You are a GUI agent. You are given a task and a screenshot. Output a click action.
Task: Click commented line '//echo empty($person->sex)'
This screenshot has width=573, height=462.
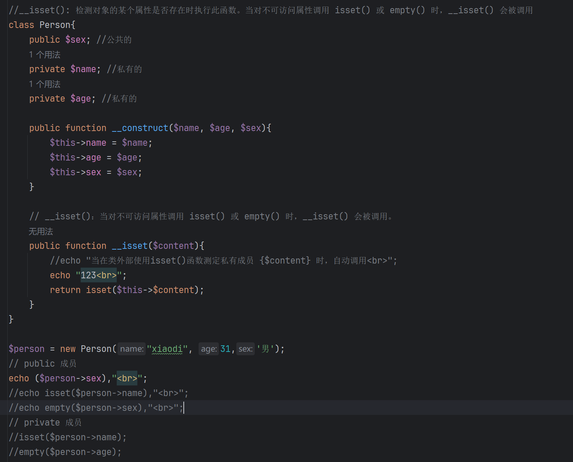coord(96,408)
